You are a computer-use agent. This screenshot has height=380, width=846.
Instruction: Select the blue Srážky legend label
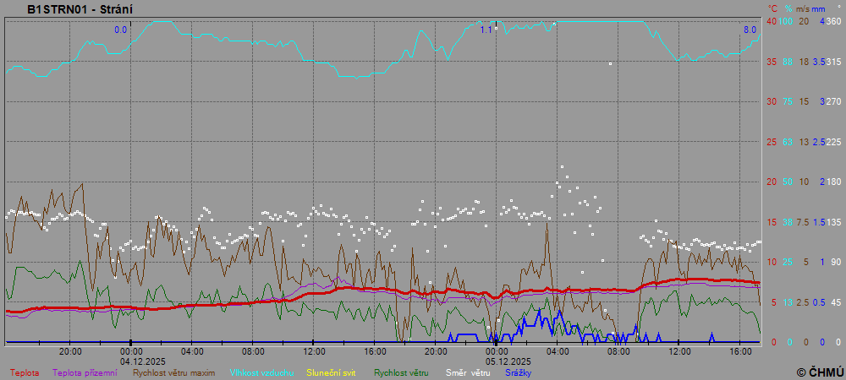pyautogui.click(x=519, y=372)
